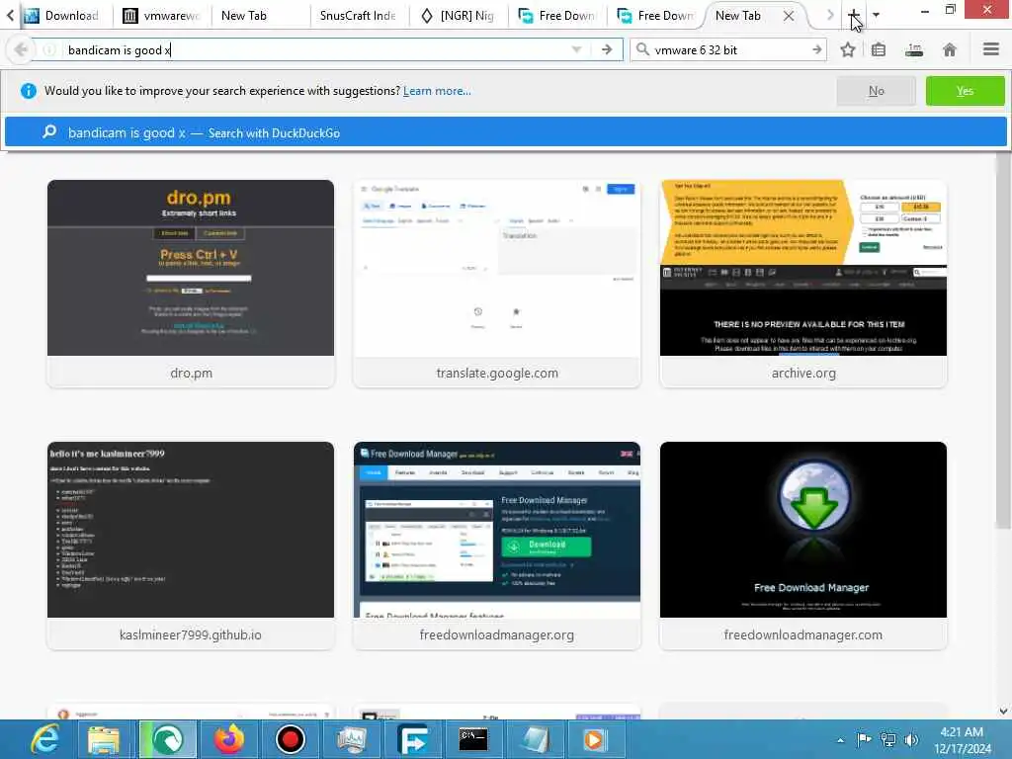Image resolution: width=1012 pixels, height=759 pixels.
Task: Switch to the vmware tab
Action: click(161, 16)
